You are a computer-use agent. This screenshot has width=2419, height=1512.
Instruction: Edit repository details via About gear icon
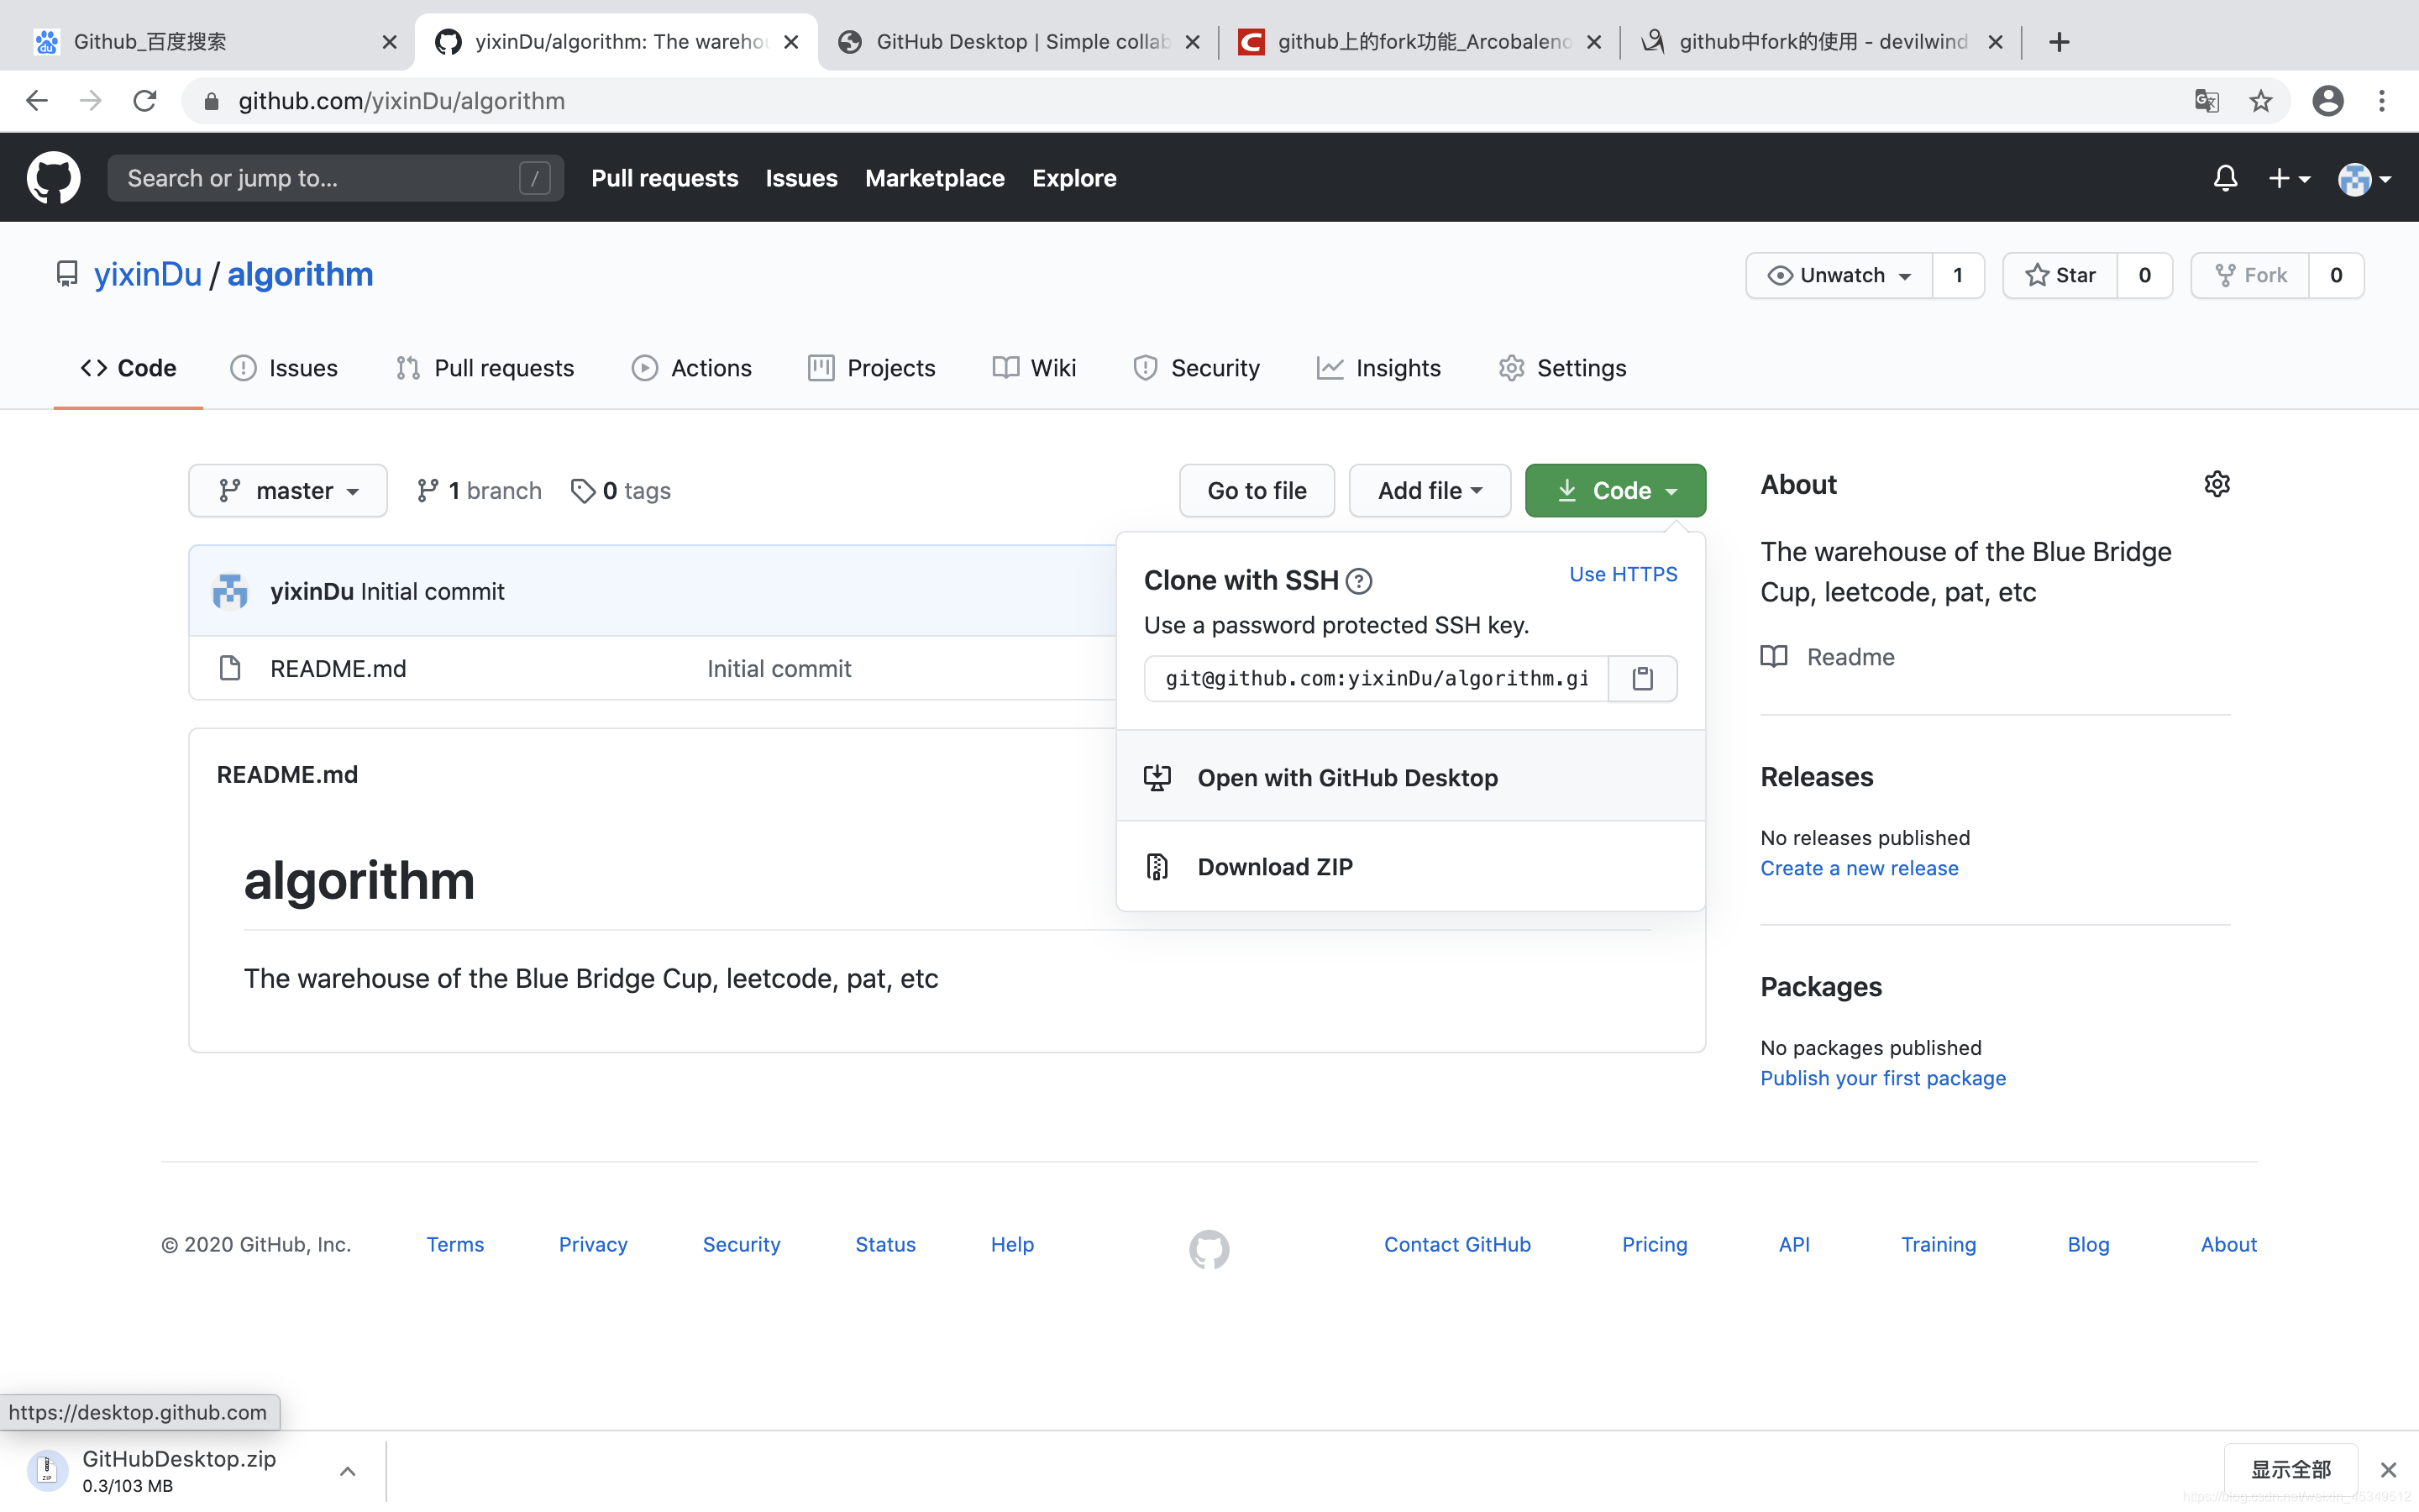pos(2216,484)
